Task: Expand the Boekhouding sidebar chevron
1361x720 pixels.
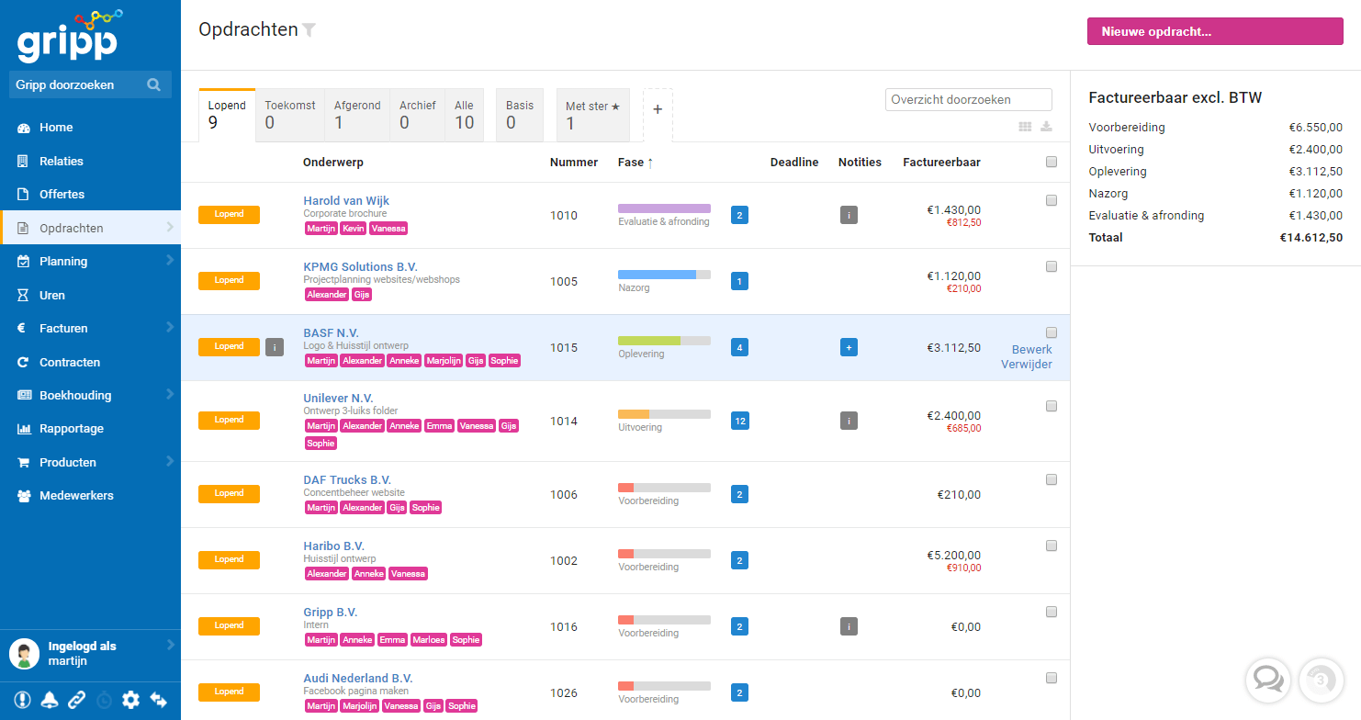Action: pos(170,394)
